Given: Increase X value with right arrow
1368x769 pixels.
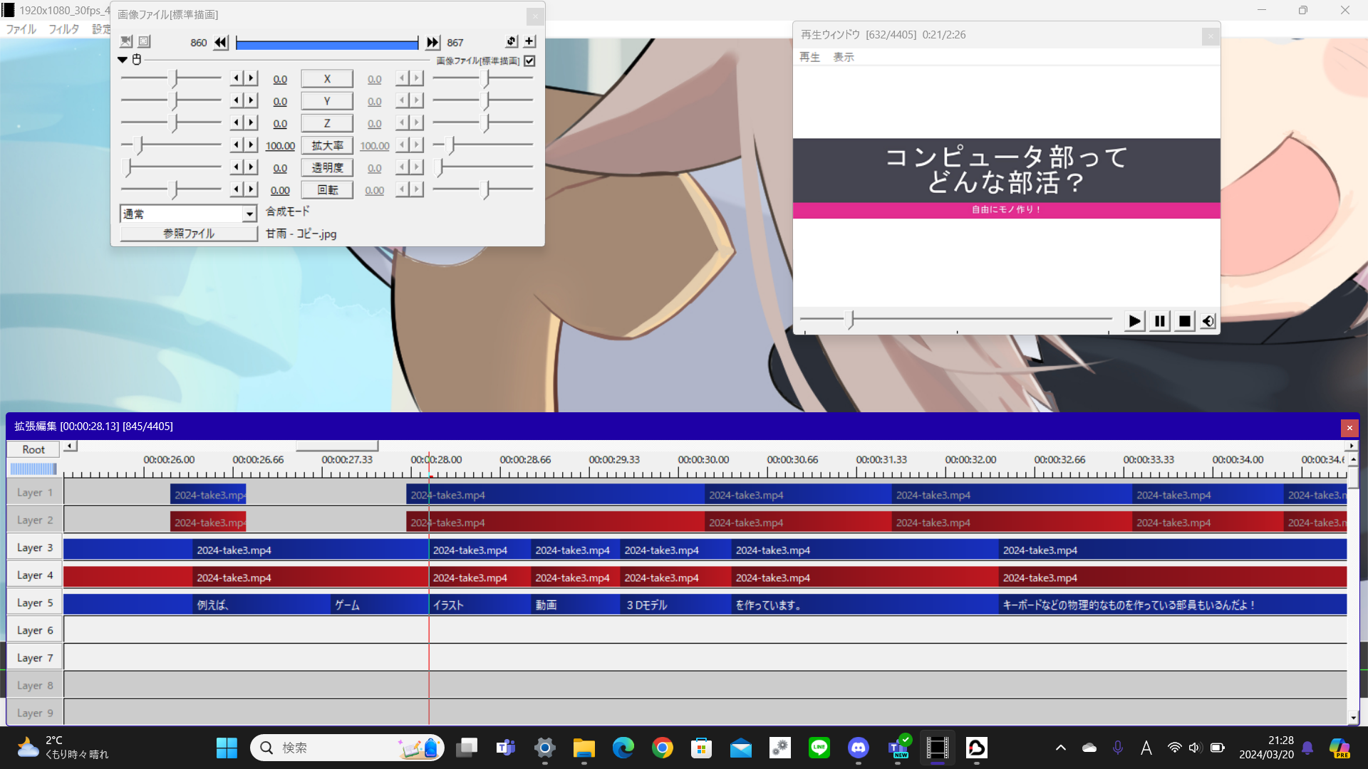Looking at the screenshot, I should point(251,78).
